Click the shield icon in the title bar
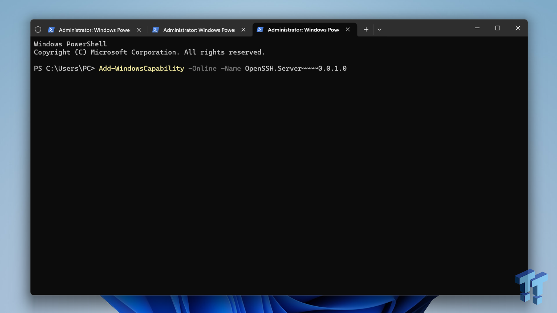Viewport: 557px width, 313px height. click(38, 30)
